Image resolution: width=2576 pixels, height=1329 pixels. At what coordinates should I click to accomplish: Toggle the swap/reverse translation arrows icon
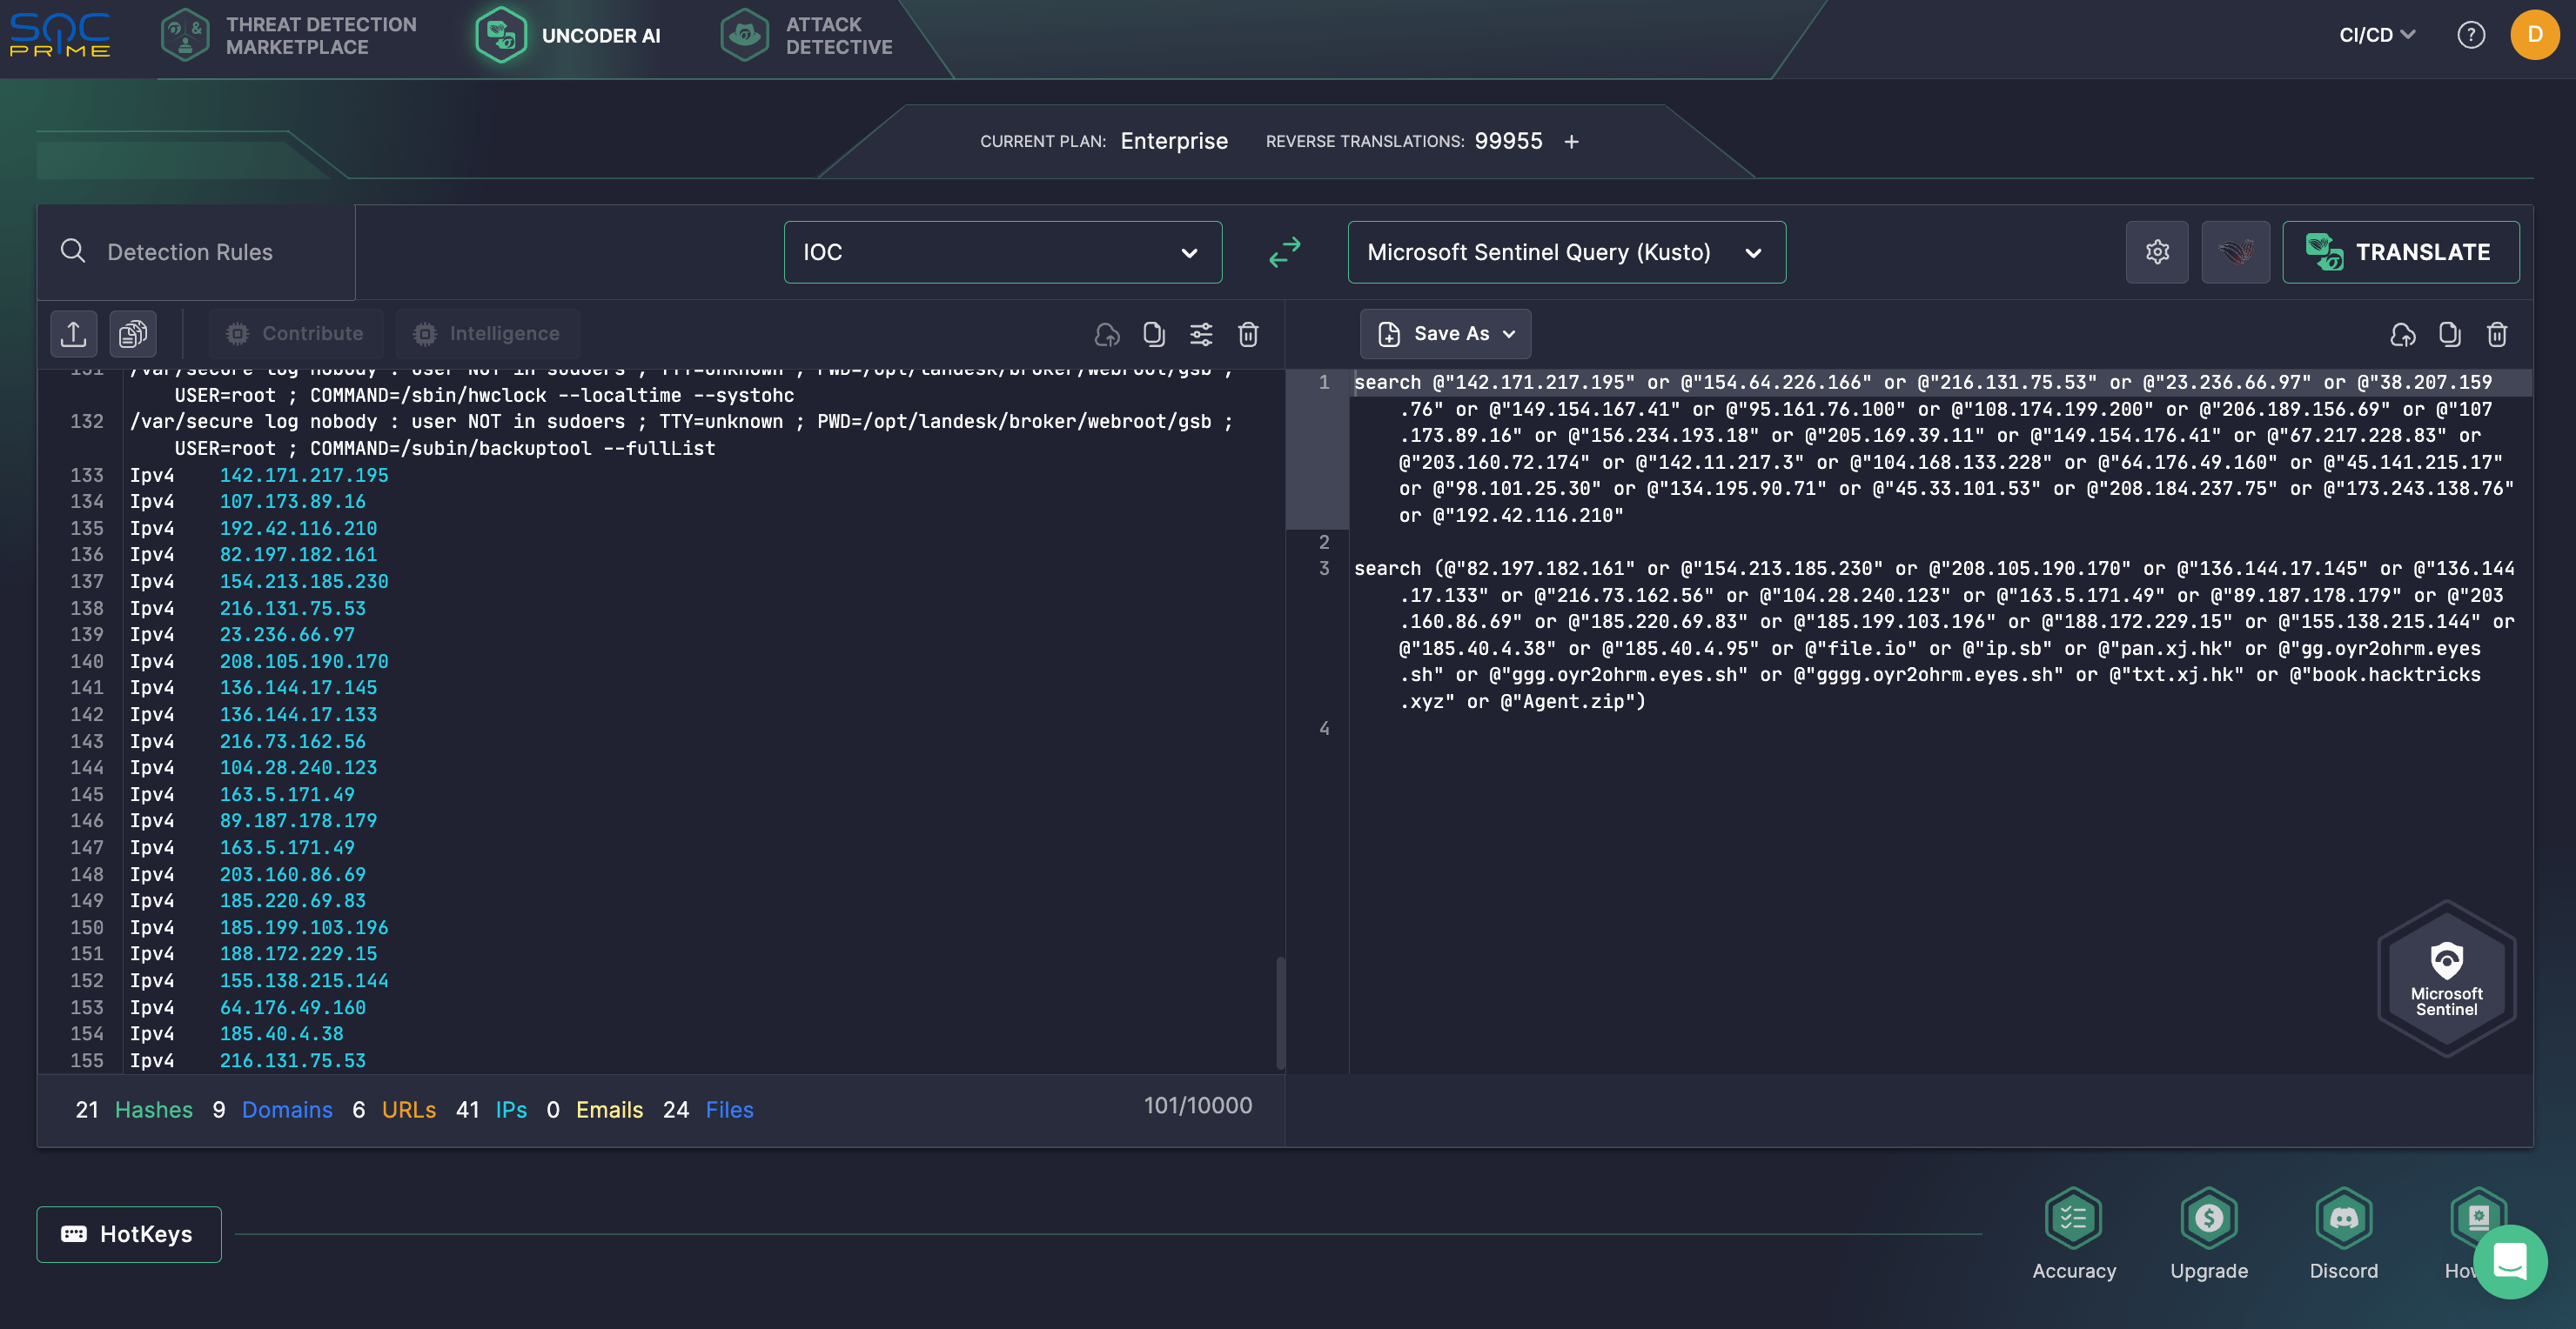coord(1284,250)
